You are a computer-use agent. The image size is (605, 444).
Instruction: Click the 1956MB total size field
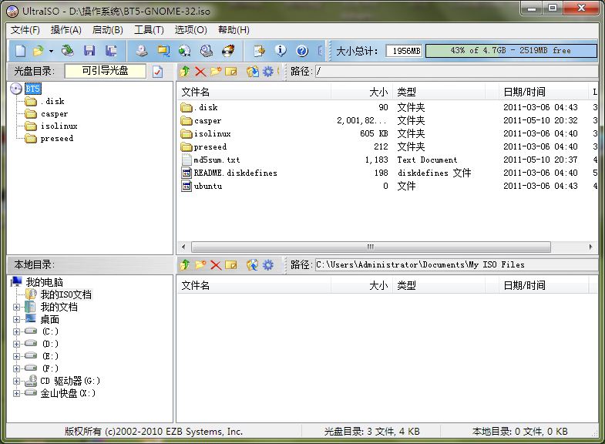point(404,51)
